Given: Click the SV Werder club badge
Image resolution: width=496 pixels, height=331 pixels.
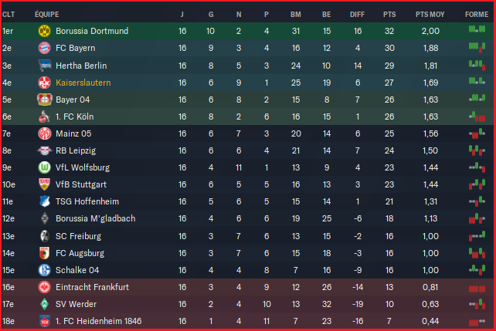Looking at the screenshot, I should [44, 304].
